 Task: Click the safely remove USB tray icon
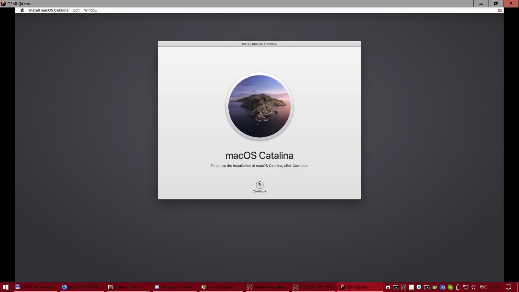458,287
